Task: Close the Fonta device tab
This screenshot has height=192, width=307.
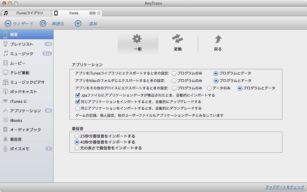Action: click(99, 13)
